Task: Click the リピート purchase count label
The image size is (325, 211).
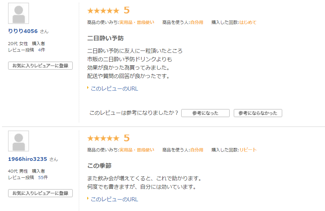Action: click(x=248, y=150)
